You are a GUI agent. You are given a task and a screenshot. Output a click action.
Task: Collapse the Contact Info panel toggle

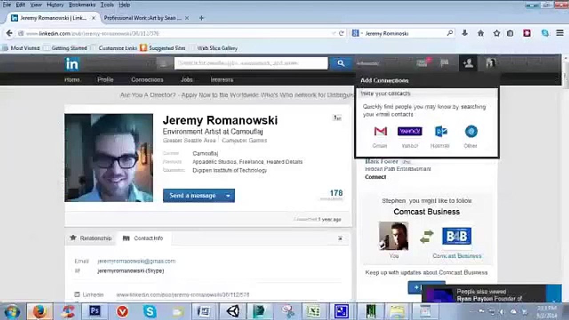pyautogui.click(x=340, y=238)
